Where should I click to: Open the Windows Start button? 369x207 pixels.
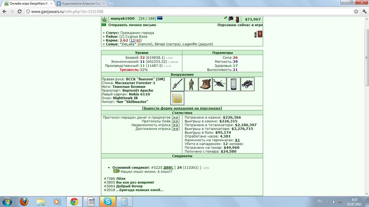point(7,201)
